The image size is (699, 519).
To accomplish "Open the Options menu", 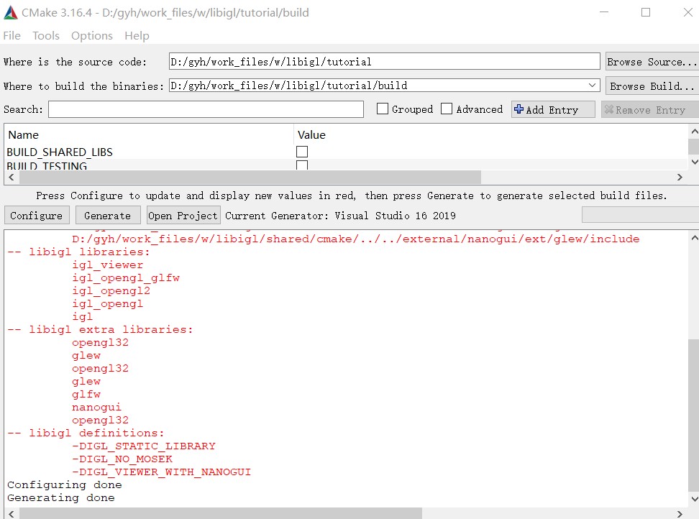I will [x=91, y=35].
